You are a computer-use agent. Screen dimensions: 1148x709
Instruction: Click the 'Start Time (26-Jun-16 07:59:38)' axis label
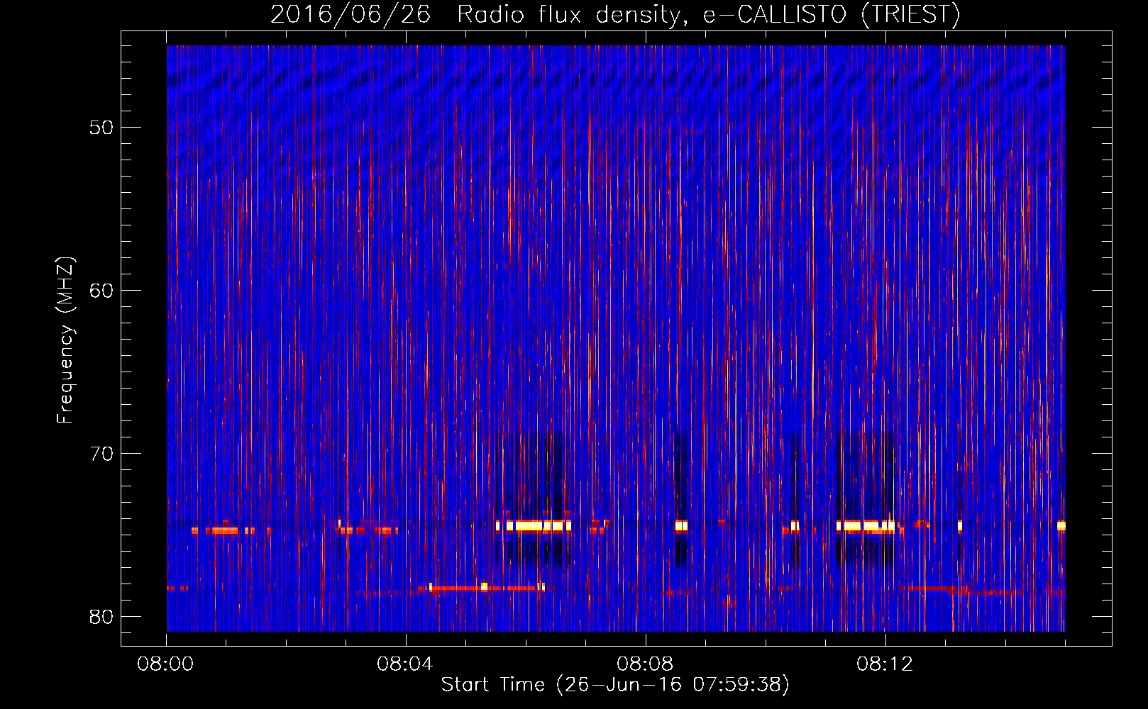tap(615, 685)
